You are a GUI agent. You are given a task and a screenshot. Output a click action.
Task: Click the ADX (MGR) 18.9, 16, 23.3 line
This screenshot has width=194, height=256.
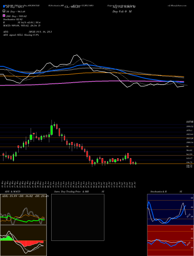coord(27,32)
